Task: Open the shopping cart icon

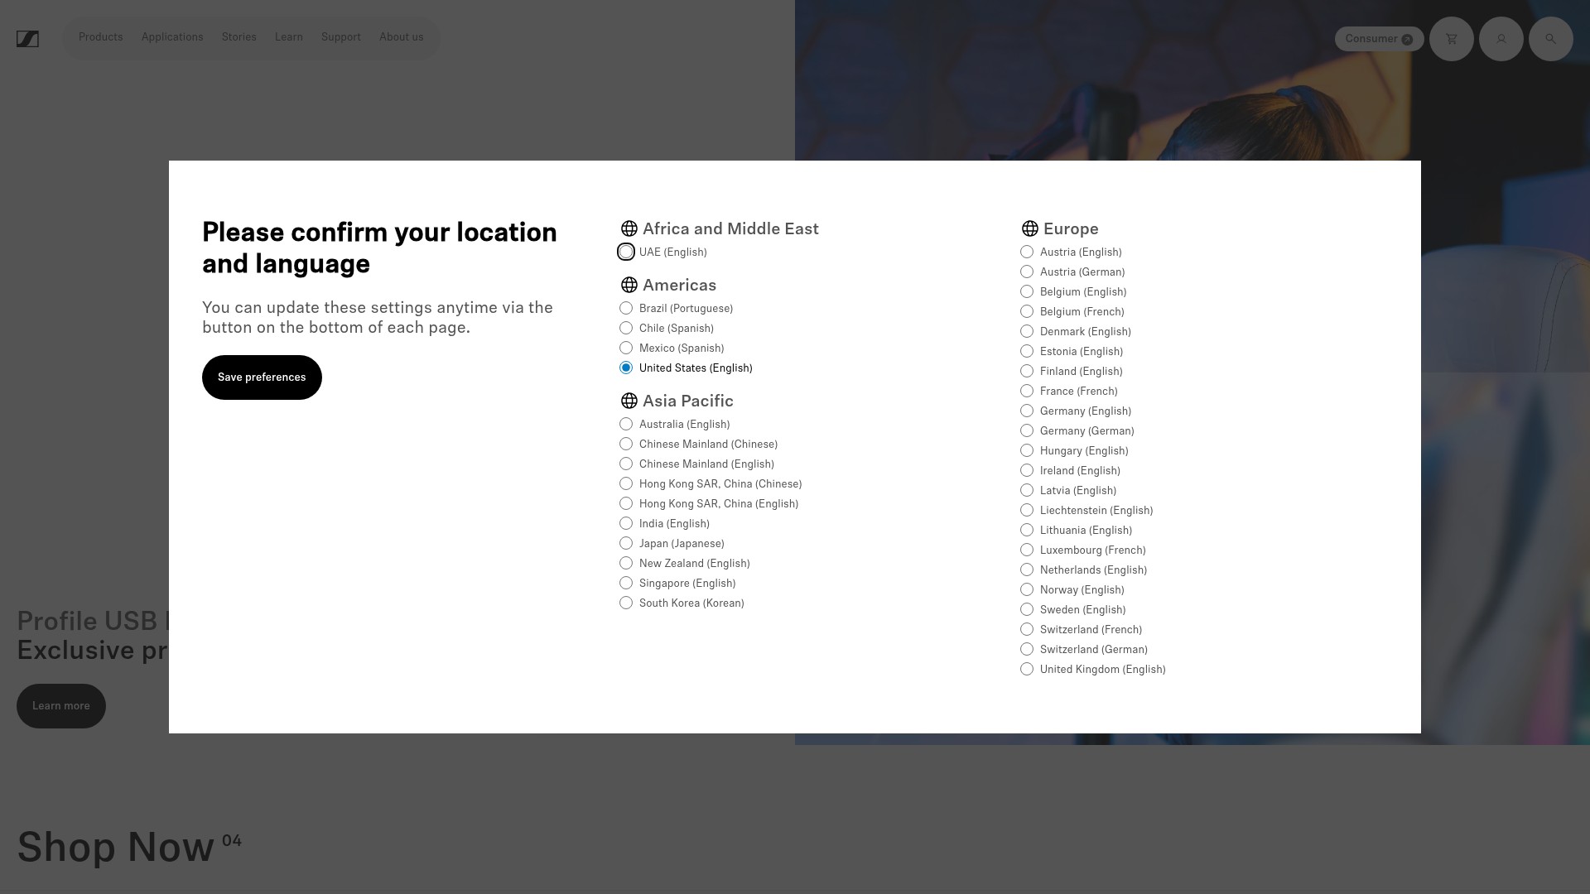Action: tap(1452, 39)
